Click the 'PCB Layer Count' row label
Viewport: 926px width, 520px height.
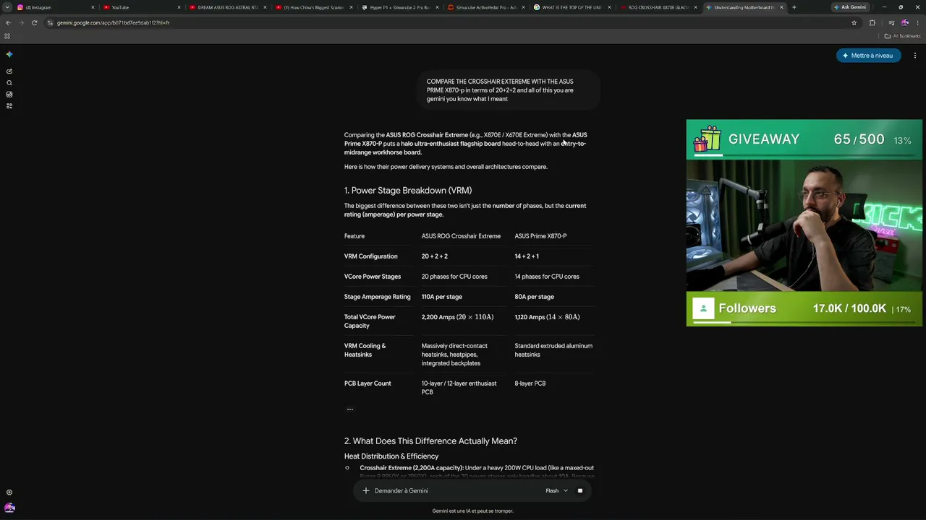coord(368,383)
